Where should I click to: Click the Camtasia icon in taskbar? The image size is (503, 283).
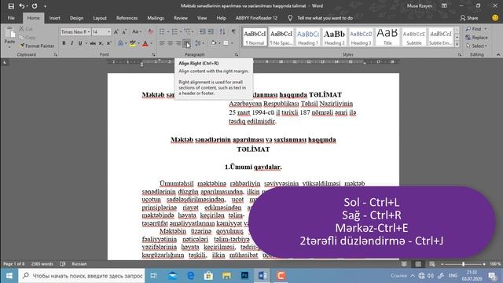[281, 276]
